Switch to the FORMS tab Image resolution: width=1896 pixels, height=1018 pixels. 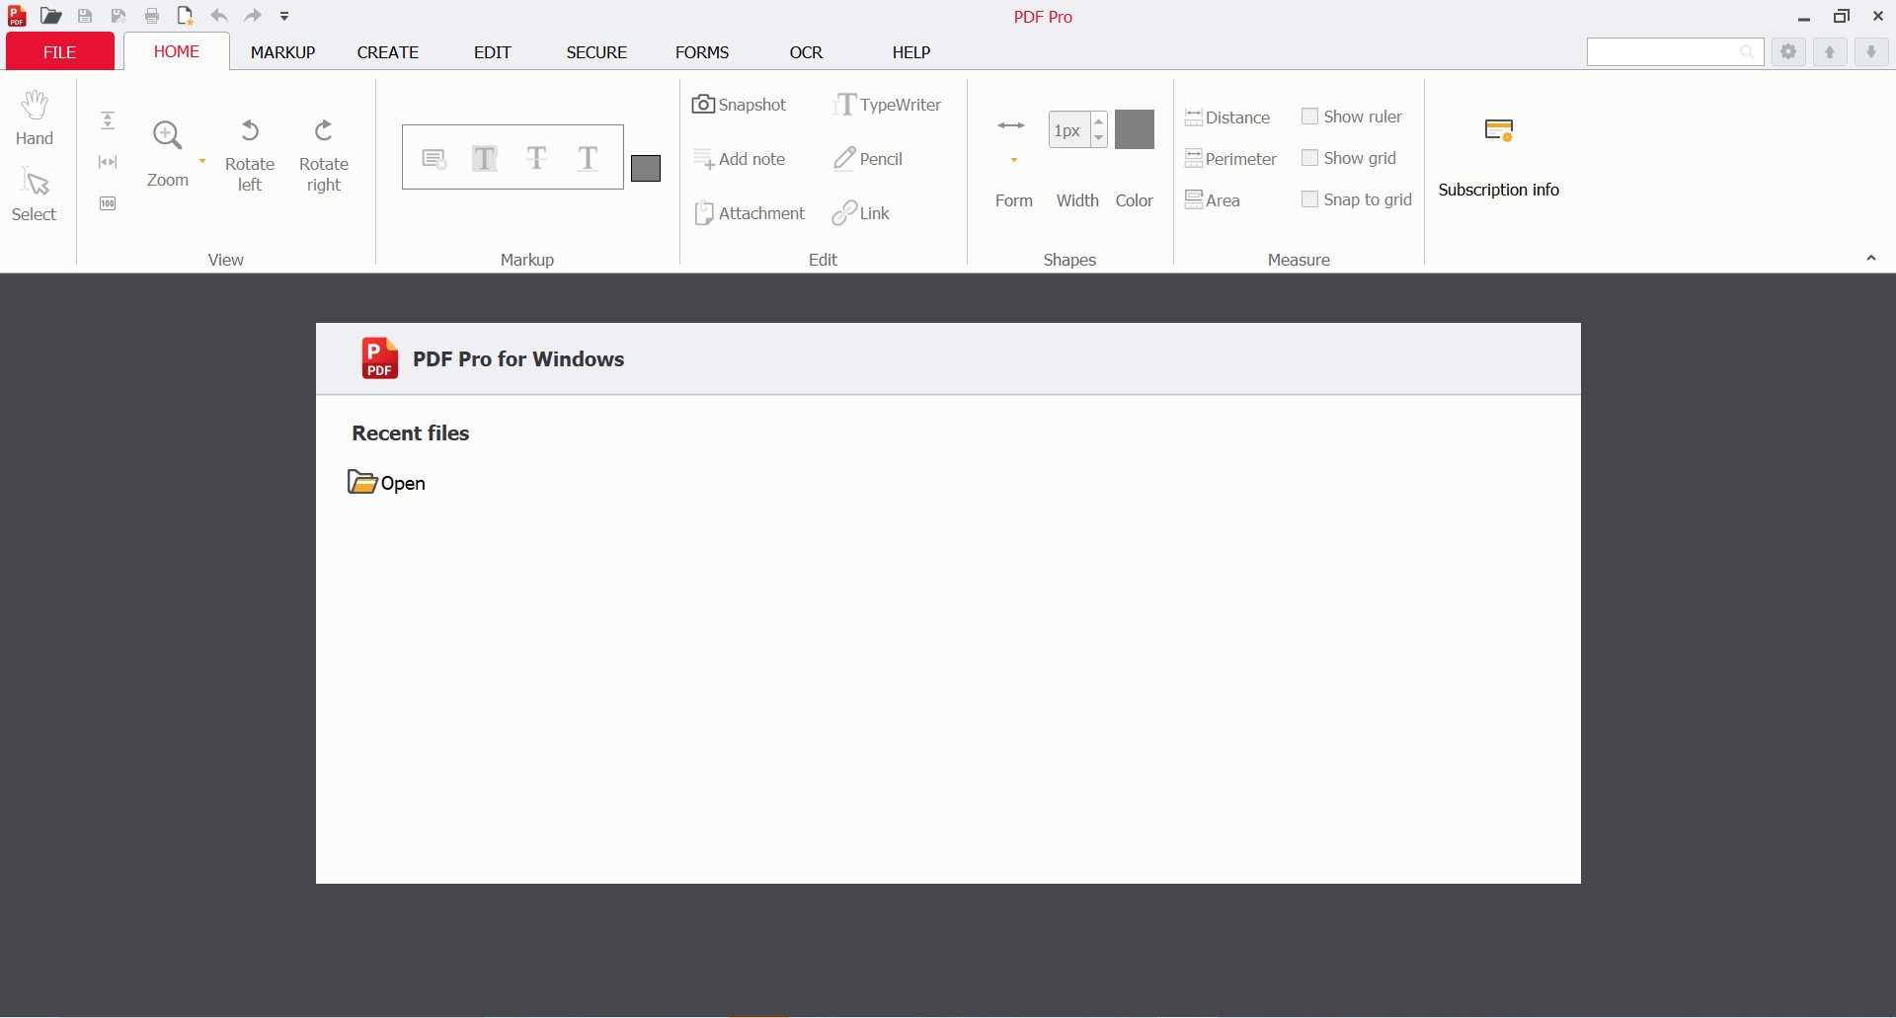pyautogui.click(x=702, y=52)
